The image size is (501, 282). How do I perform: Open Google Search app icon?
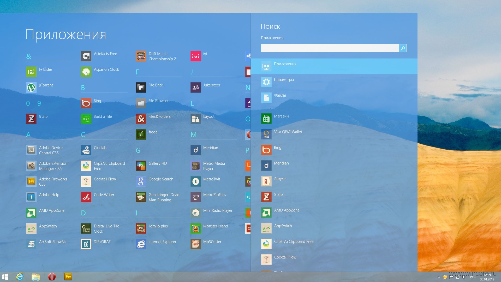[x=141, y=181]
